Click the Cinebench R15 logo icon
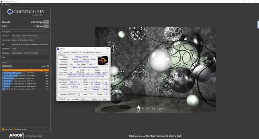The image size is (259, 139). coord(10,11)
